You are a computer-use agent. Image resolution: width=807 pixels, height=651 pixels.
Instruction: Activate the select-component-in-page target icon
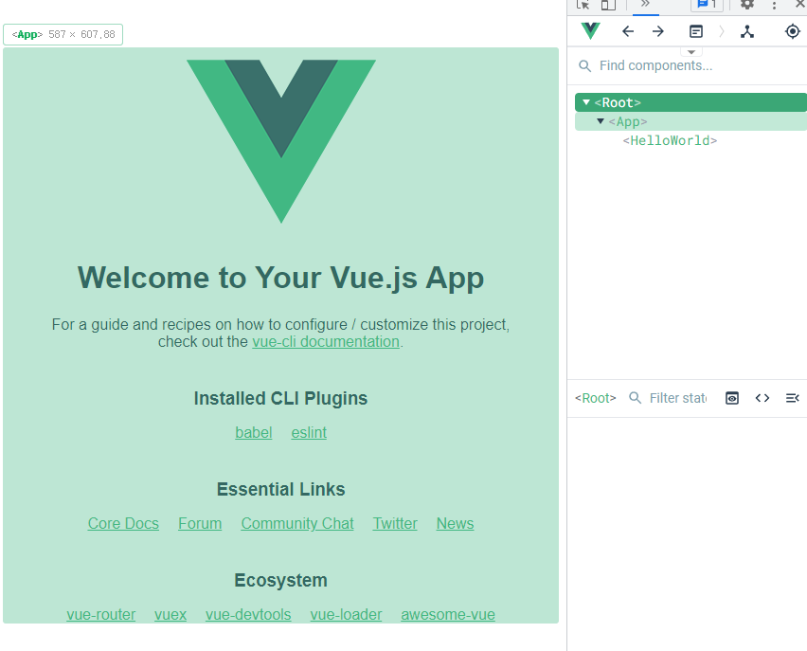pyautogui.click(x=793, y=31)
